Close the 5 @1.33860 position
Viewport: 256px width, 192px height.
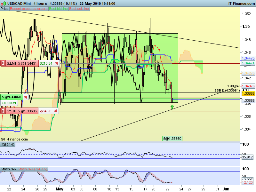26,97
